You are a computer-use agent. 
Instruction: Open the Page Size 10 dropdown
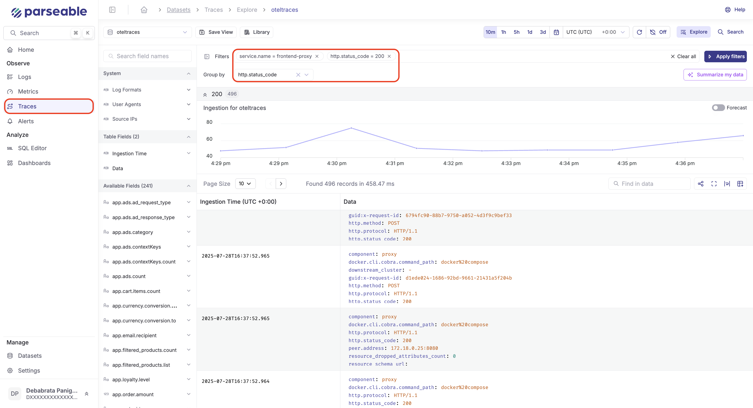[245, 183]
